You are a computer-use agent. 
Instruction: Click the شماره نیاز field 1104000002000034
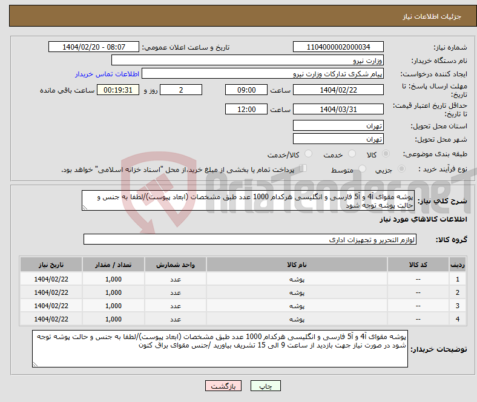pyautogui.click(x=338, y=47)
